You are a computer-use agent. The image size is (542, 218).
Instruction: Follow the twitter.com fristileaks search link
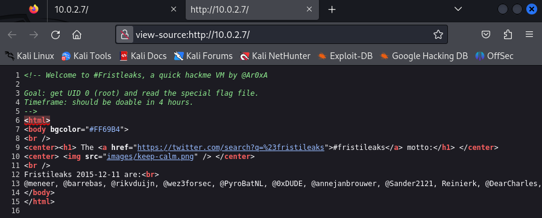[232, 148]
